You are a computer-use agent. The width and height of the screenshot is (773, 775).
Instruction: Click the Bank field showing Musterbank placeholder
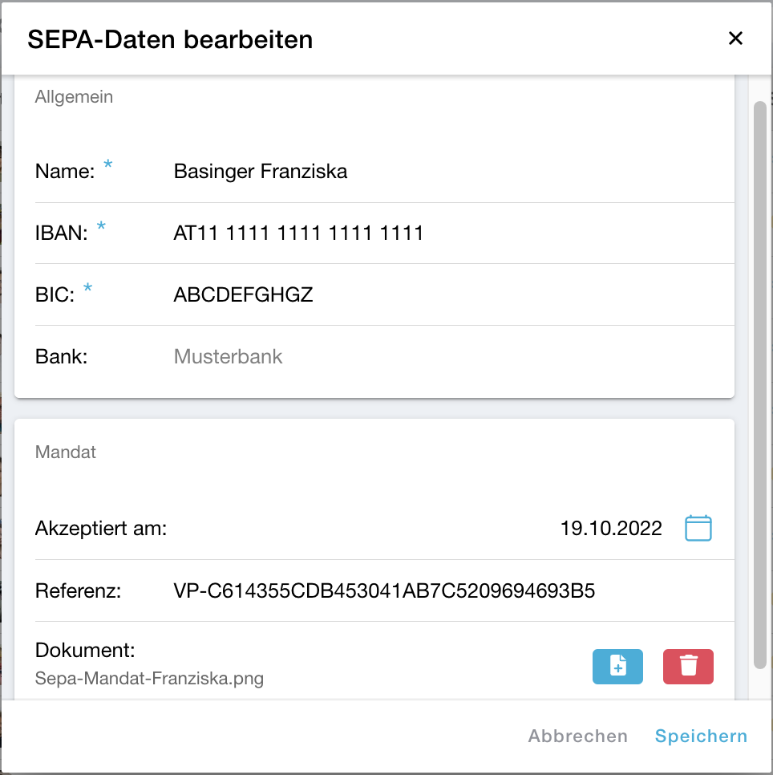[228, 356]
